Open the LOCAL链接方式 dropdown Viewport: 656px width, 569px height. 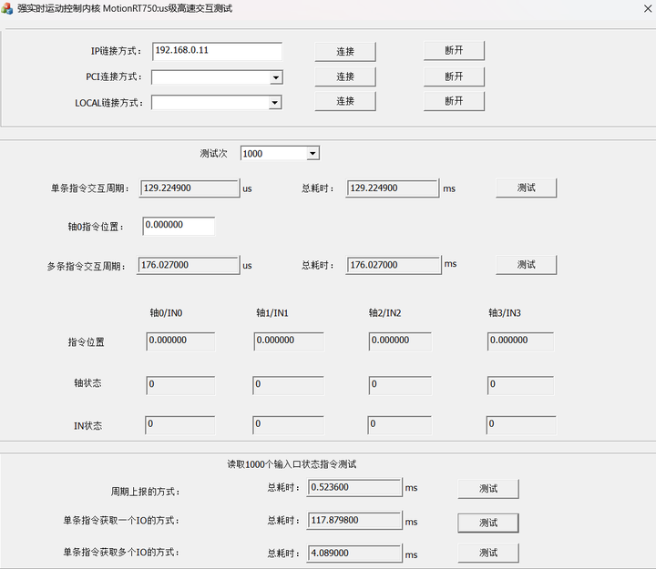tap(274, 103)
